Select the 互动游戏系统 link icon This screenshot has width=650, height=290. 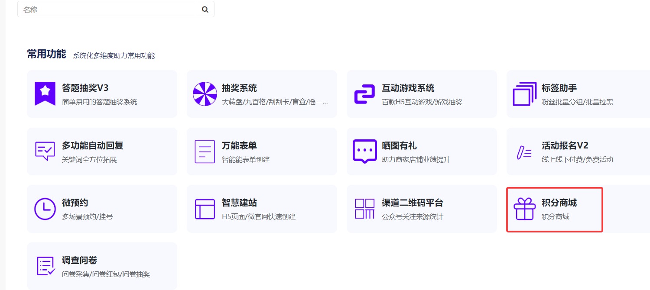(364, 94)
